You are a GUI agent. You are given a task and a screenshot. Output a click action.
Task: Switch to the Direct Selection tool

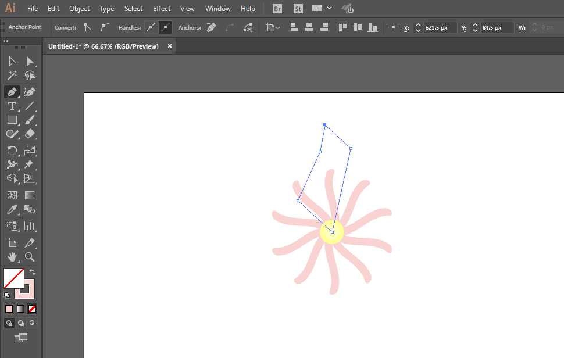[30, 61]
